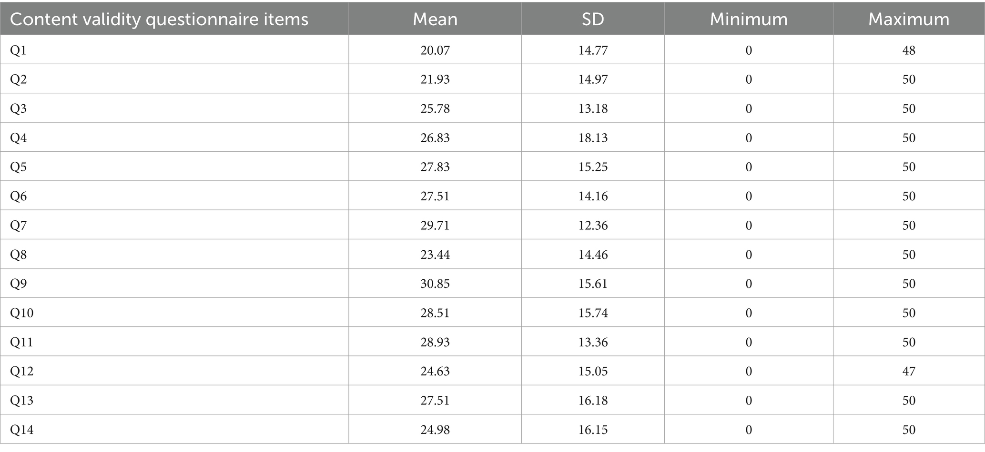
Task: Click the Q13 SD value 16.18
Action: click(593, 401)
